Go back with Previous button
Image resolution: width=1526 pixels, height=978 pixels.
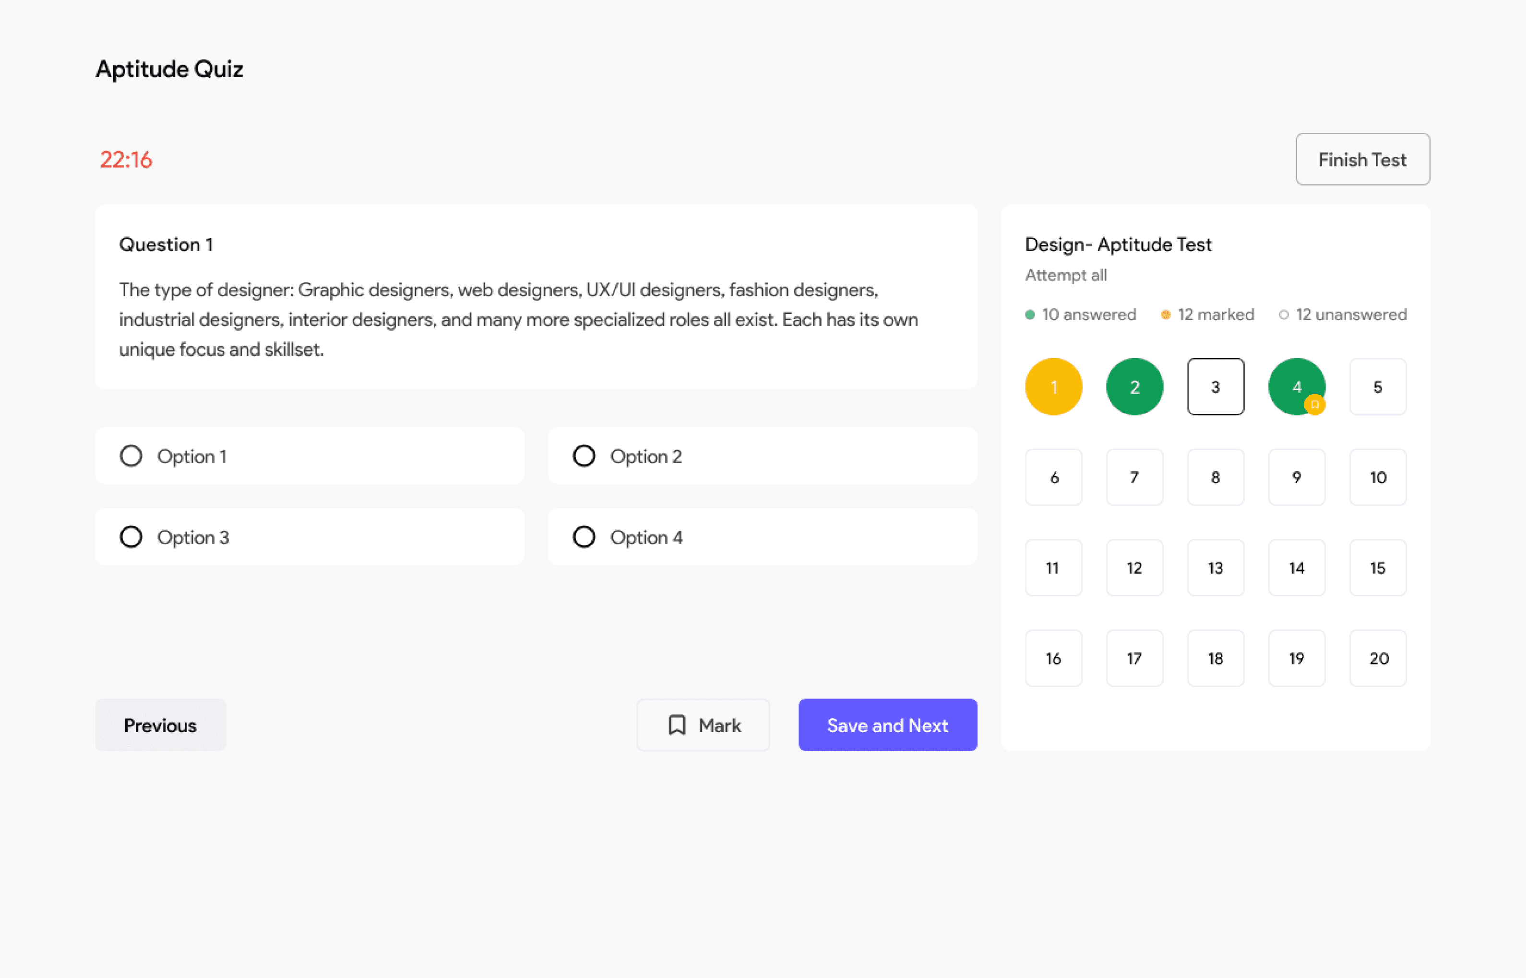tap(160, 725)
